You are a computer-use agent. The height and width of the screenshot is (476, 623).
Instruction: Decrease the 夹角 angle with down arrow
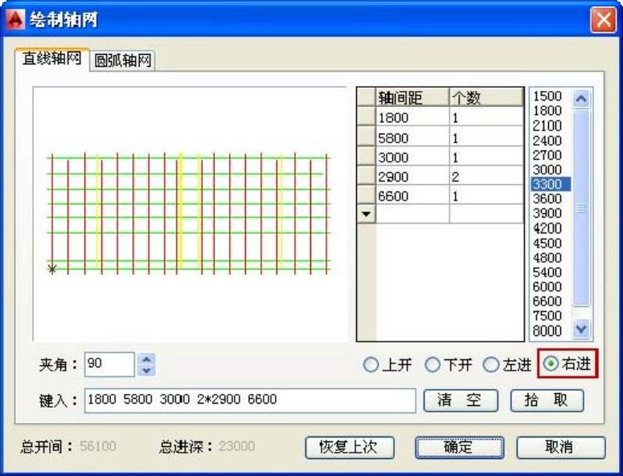point(146,371)
